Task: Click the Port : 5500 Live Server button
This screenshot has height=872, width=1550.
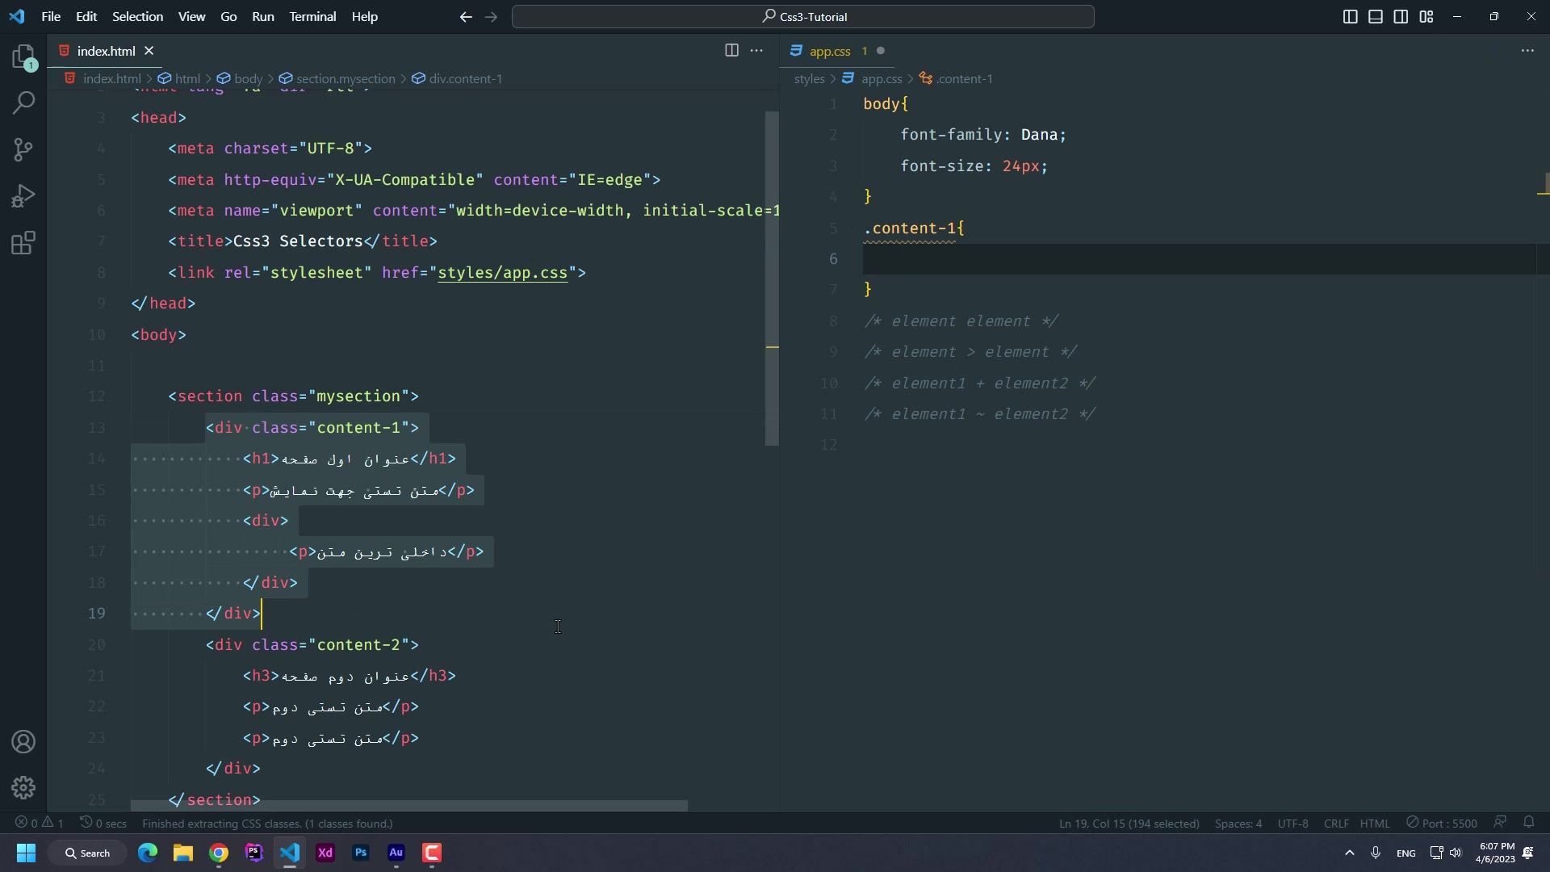Action: coord(1442,824)
